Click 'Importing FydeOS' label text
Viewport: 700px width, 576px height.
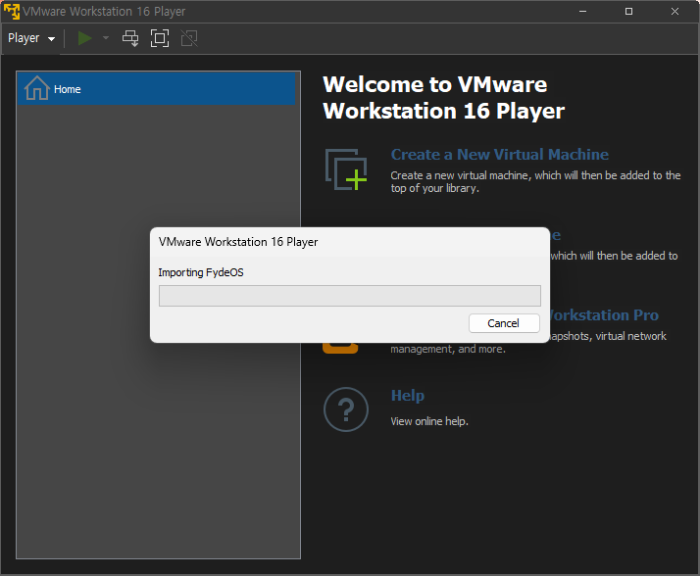201,272
